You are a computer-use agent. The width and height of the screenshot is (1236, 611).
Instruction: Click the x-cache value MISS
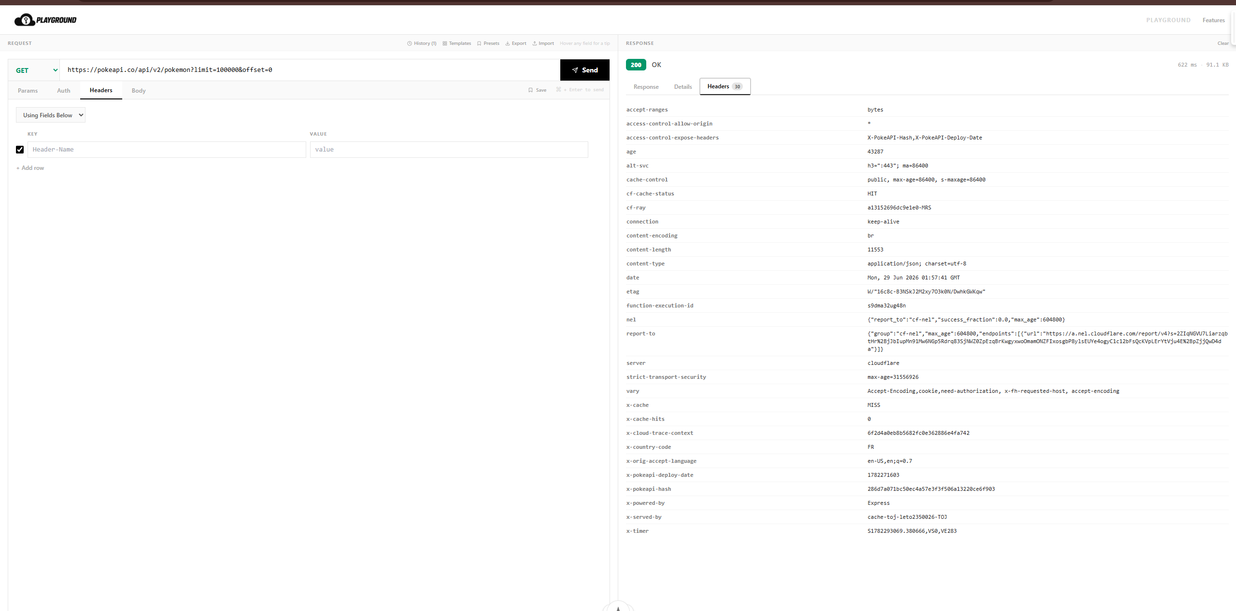coord(873,405)
